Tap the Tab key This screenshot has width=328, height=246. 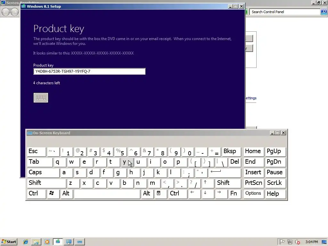click(40, 162)
